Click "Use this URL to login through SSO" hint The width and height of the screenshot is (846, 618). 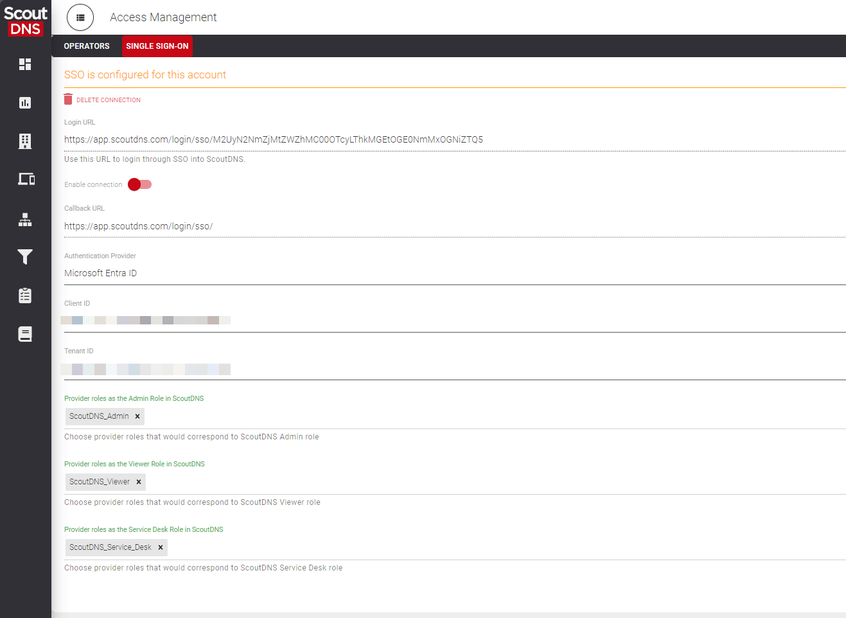[x=155, y=159]
